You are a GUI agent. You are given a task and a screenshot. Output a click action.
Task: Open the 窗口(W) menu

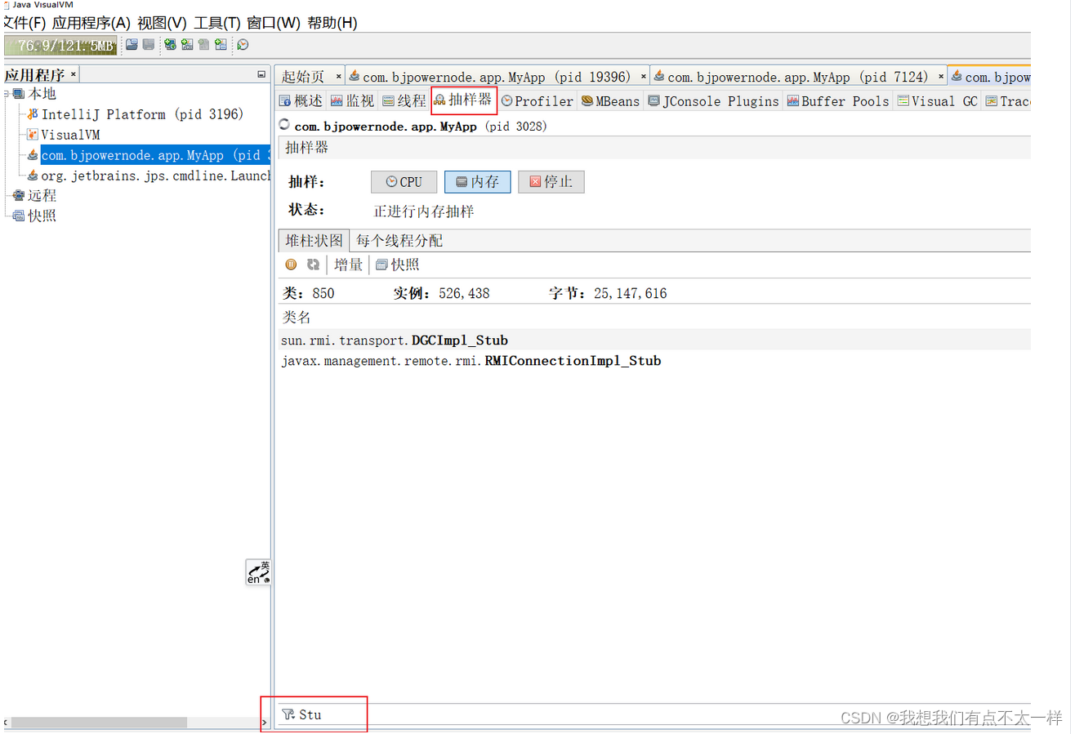pos(274,23)
